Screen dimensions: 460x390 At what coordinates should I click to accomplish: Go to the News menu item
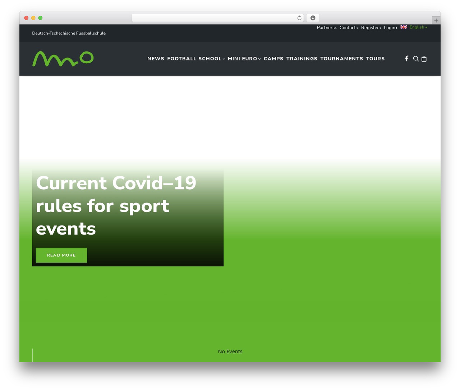coord(156,59)
